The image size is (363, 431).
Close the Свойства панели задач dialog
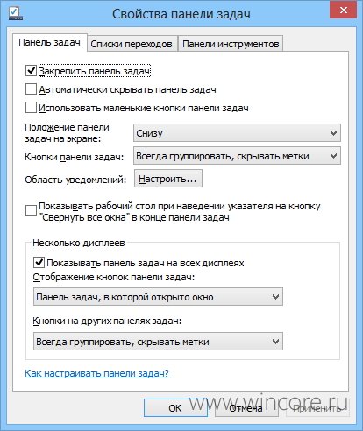344,11
